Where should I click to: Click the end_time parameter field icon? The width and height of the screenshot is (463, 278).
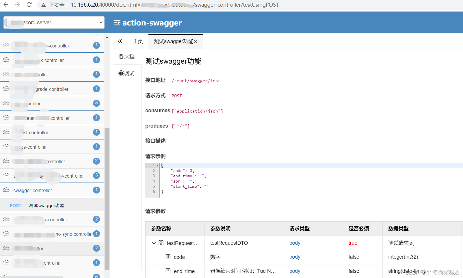[168, 271]
